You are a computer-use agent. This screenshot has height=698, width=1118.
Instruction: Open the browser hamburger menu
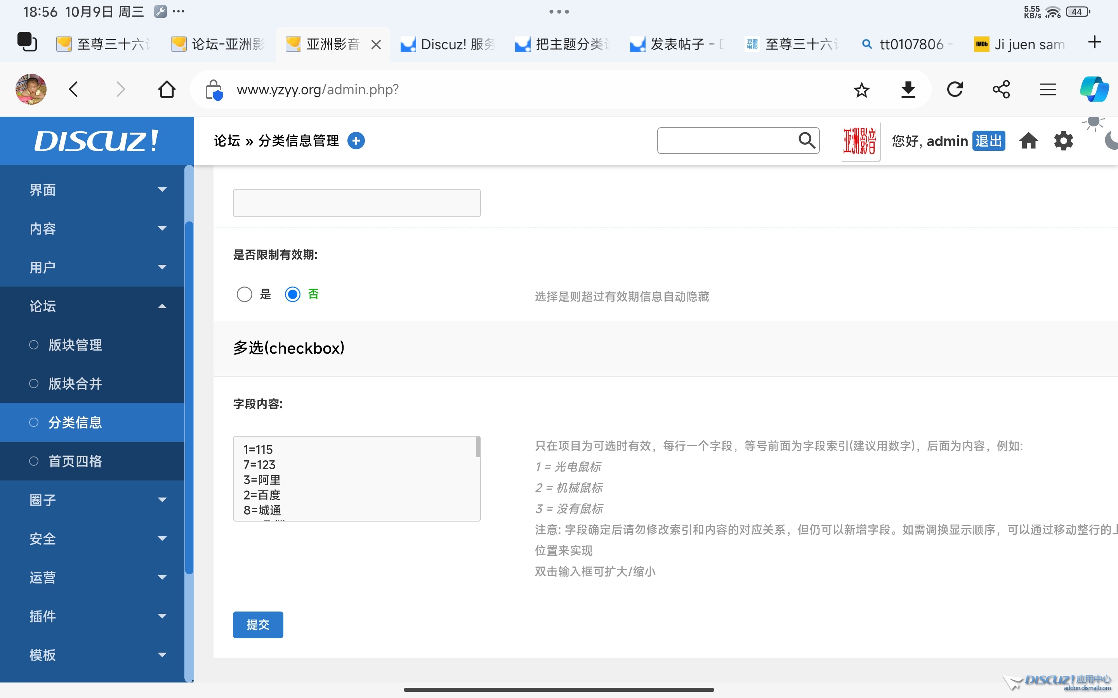tap(1048, 89)
